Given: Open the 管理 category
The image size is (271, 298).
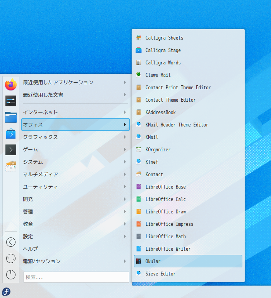Looking at the screenshot, I should [75, 211].
